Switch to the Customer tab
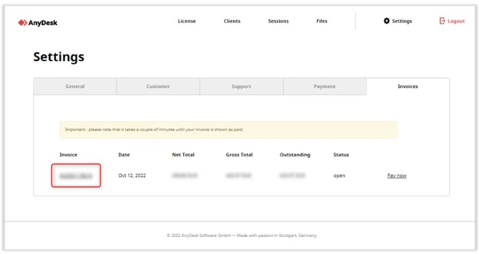The image size is (479, 254). click(158, 86)
